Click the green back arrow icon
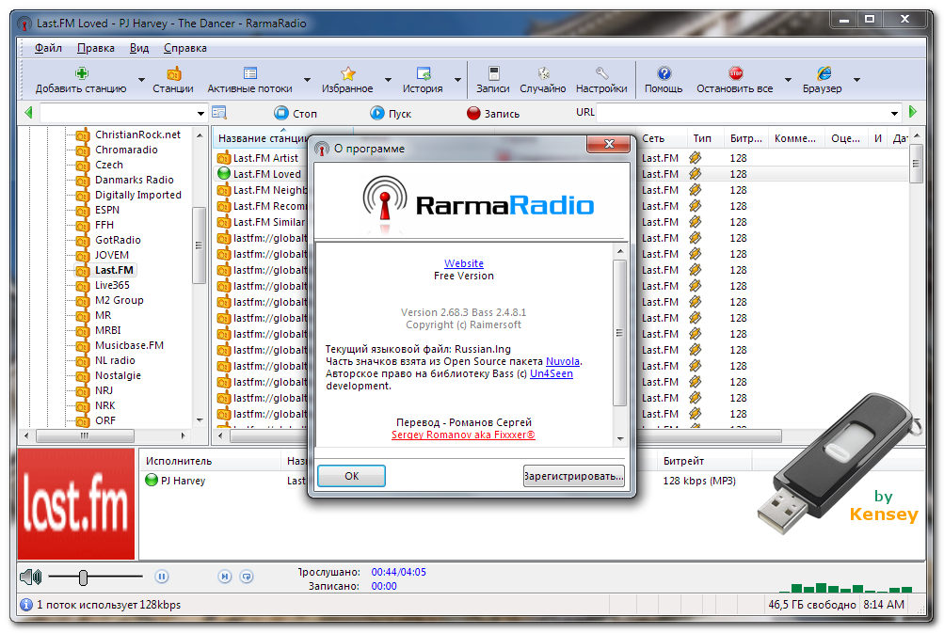Image resolution: width=944 pixels, height=633 pixels. pos(28,113)
